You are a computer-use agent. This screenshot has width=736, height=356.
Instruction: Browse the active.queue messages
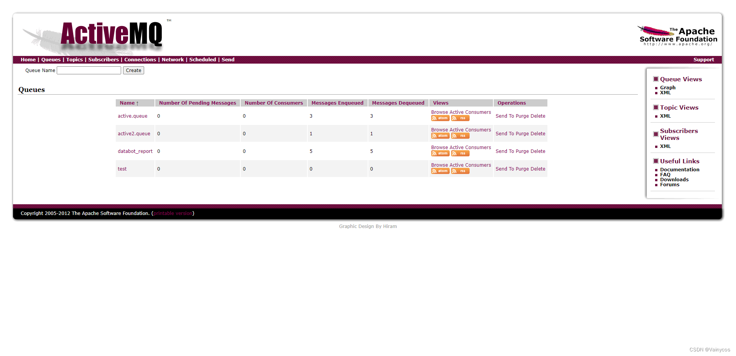439,112
